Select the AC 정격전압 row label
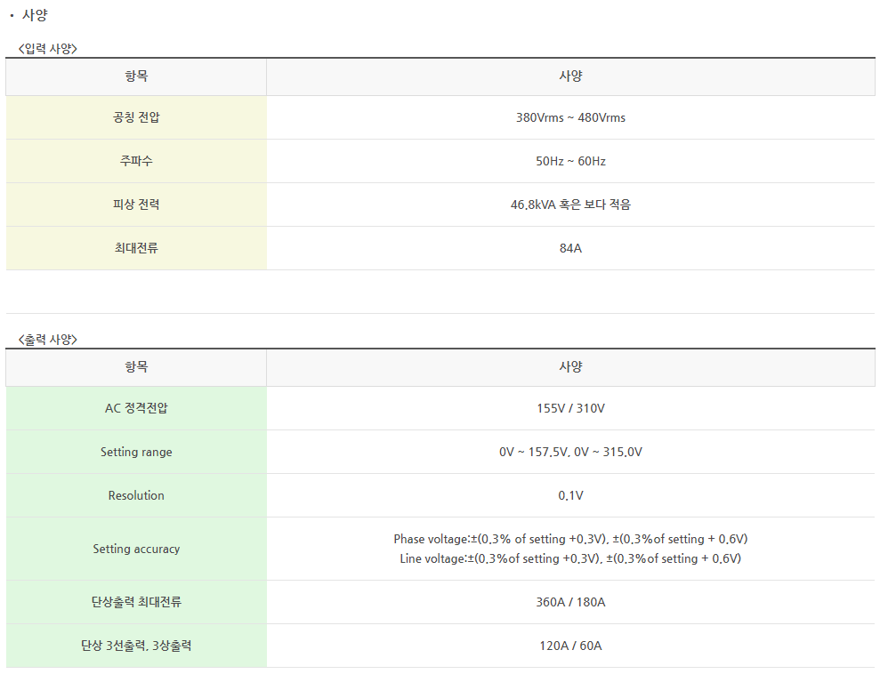Screen dimensions: 880x682 [136, 408]
